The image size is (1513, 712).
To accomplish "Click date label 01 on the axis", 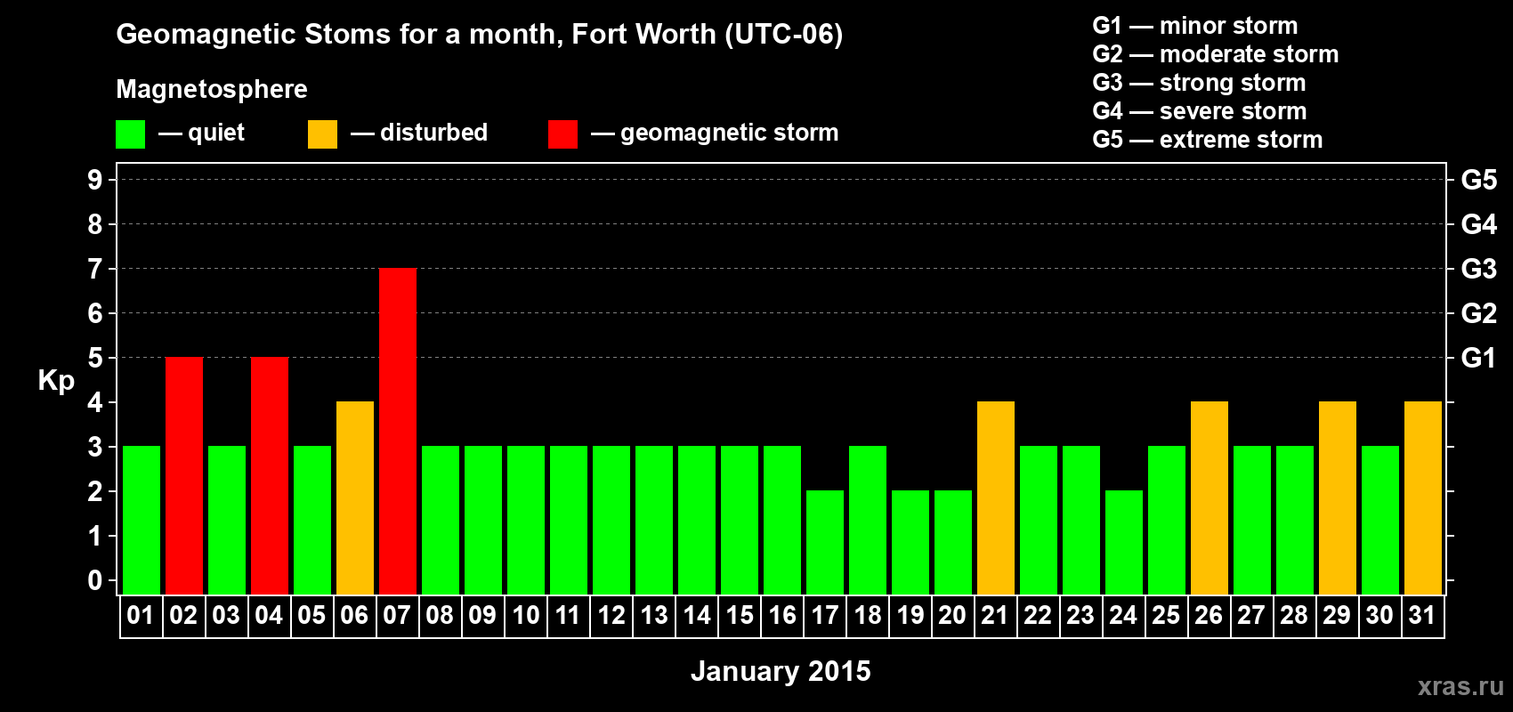I will (141, 616).
